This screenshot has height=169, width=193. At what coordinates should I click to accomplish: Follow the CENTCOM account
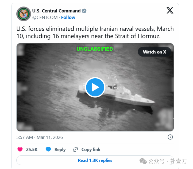point(68,17)
